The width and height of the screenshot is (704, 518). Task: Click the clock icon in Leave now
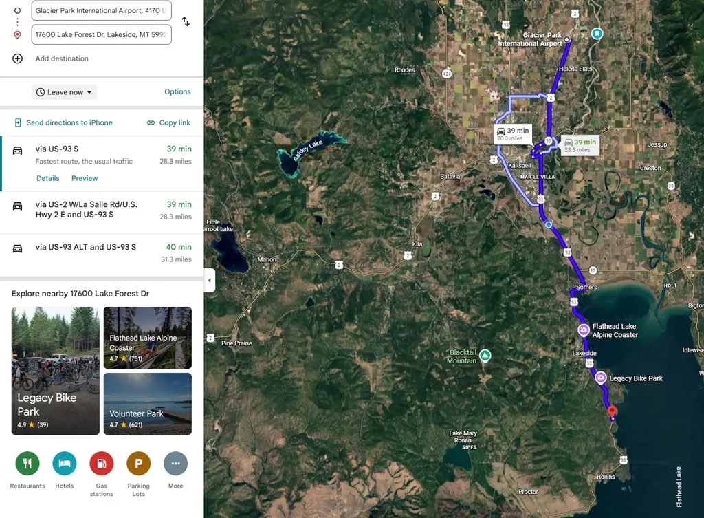[x=41, y=92]
